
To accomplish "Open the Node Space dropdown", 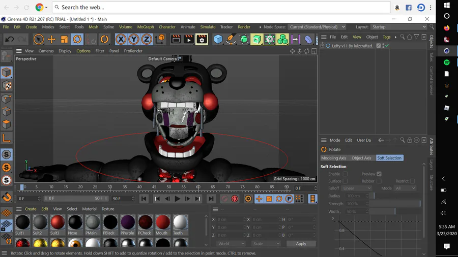I will pyautogui.click(x=317, y=27).
